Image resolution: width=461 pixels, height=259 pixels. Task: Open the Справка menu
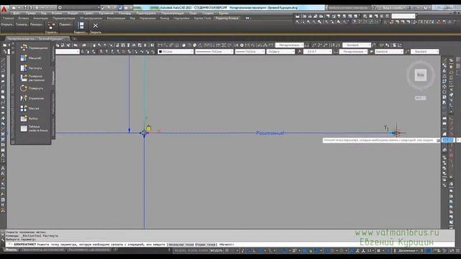click(x=208, y=13)
